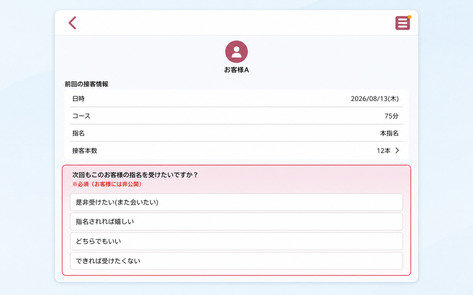The height and width of the screenshot is (295, 473).
Task: Open the hamburger menu icon
Action: coord(402,23)
